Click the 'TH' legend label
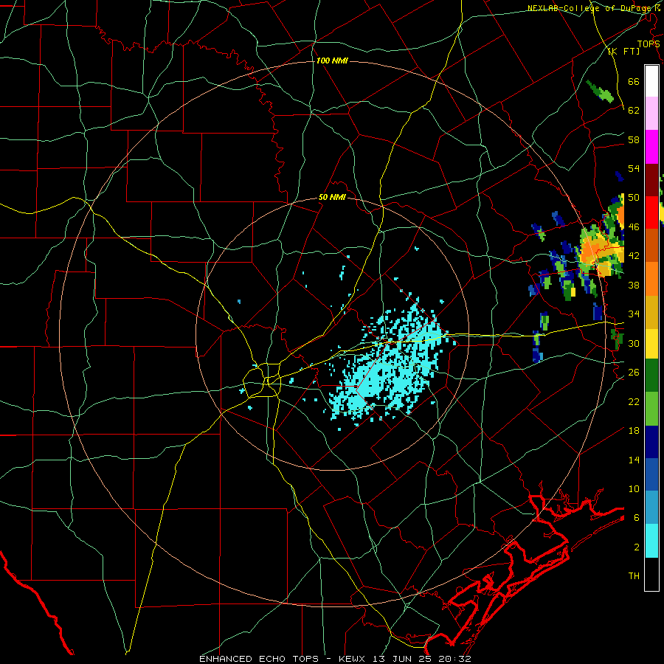Image resolution: width=664 pixels, height=664 pixels. [x=634, y=576]
